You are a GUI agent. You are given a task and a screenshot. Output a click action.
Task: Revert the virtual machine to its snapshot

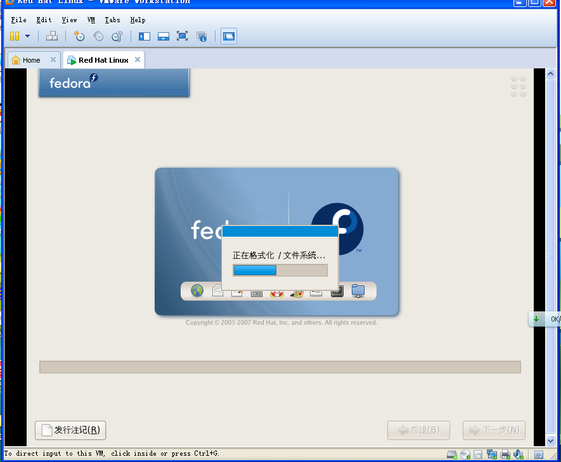pyautogui.click(x=98, y=36)
